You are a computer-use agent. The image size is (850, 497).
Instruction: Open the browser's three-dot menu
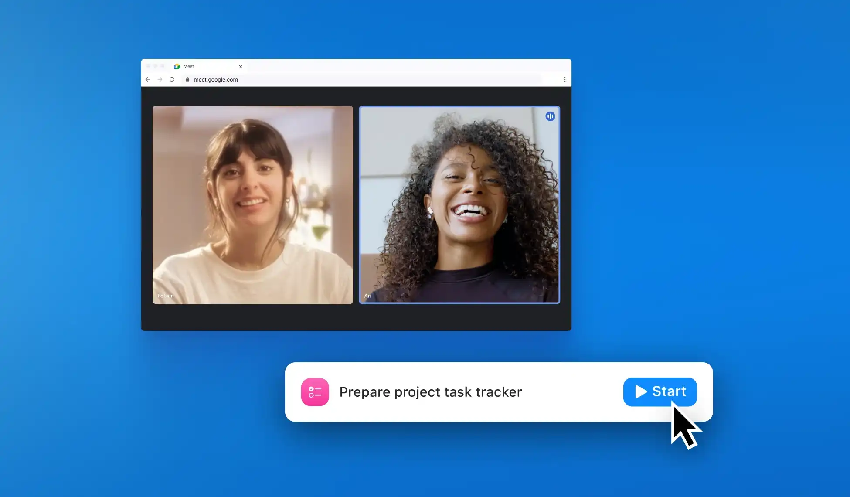(564, 79)
